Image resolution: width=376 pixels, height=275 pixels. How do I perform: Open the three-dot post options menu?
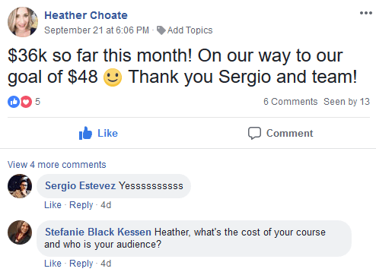pyautogui.click(x=366, y=13)
